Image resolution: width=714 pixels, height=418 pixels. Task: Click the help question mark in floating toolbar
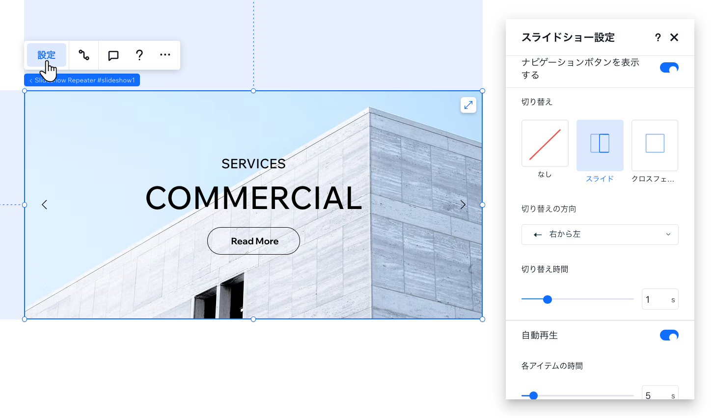pyautogui.click(x=139, y=55)
